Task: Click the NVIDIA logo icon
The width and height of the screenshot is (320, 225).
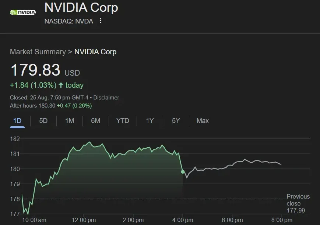Action: point(23,12)
